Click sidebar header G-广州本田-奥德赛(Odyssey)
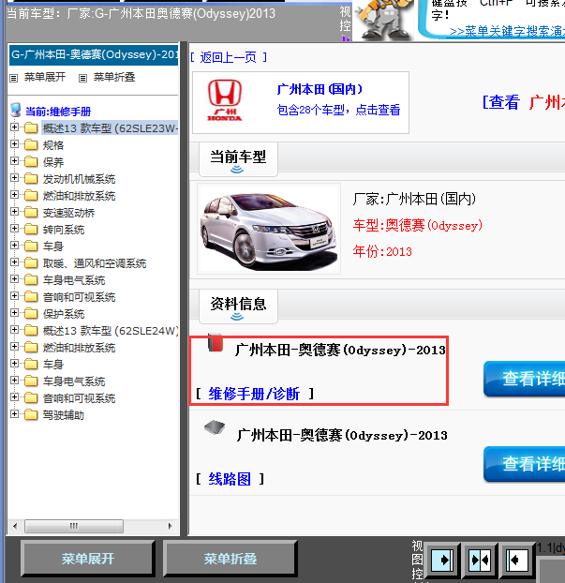Viewport: 565px width, 583px height. [94, 54]
